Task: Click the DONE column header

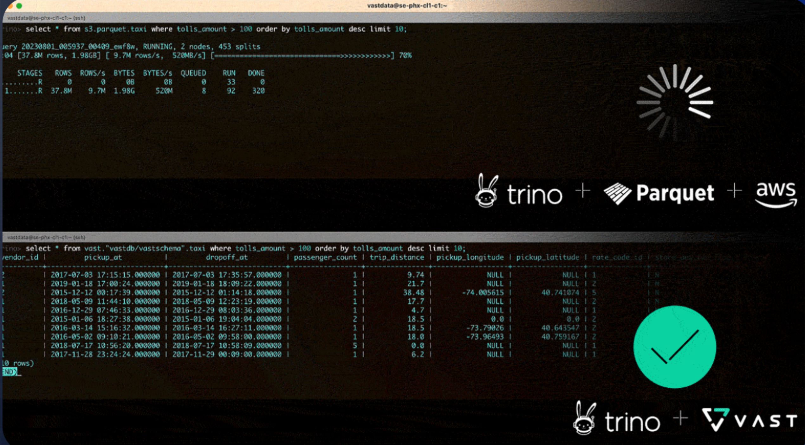Action: 256,73
